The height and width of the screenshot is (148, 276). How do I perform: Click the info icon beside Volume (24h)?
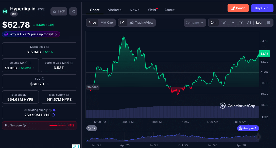pos(30,63)
